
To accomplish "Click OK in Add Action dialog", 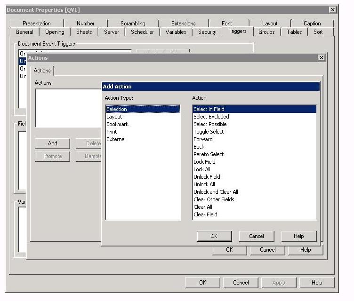I will tap(214, 236).
